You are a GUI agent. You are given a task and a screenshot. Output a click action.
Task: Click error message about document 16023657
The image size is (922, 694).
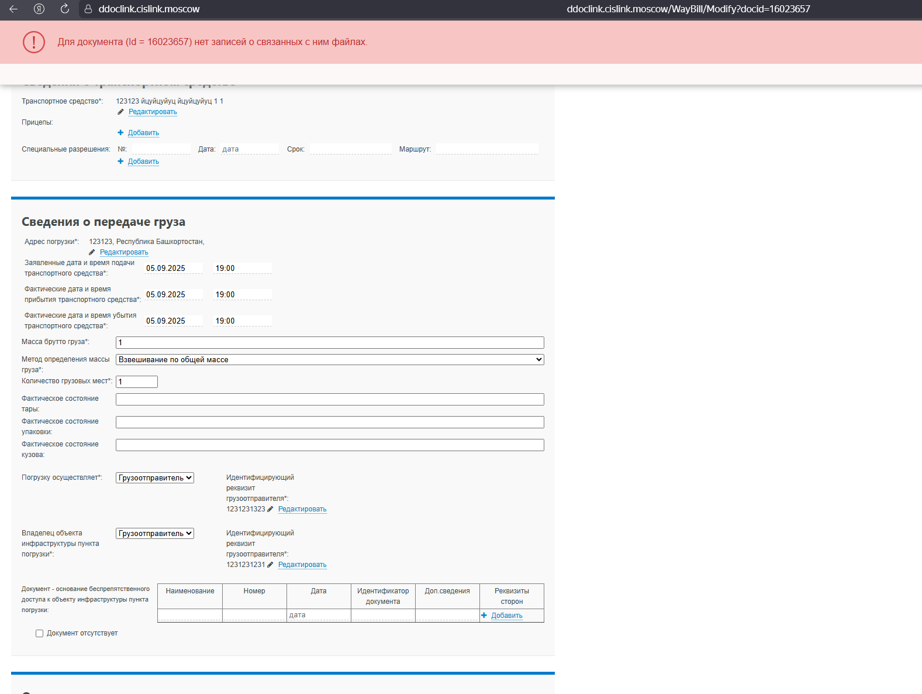coord(212,42)
